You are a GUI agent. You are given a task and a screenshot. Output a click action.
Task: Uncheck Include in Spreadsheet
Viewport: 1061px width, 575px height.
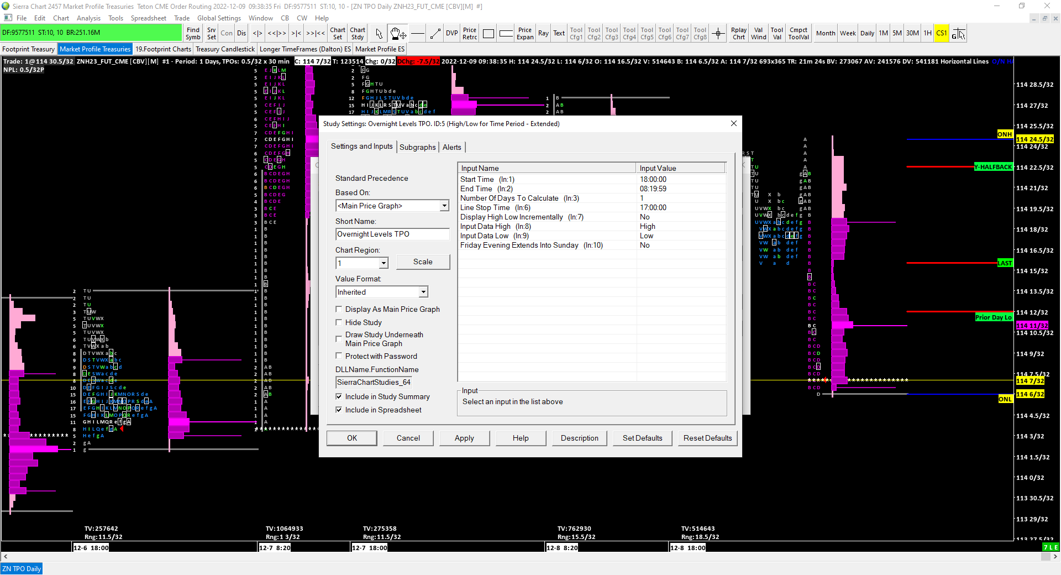(339, 410)
